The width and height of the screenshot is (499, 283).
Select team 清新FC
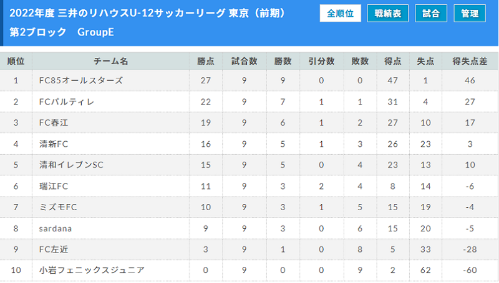[54, 144]
